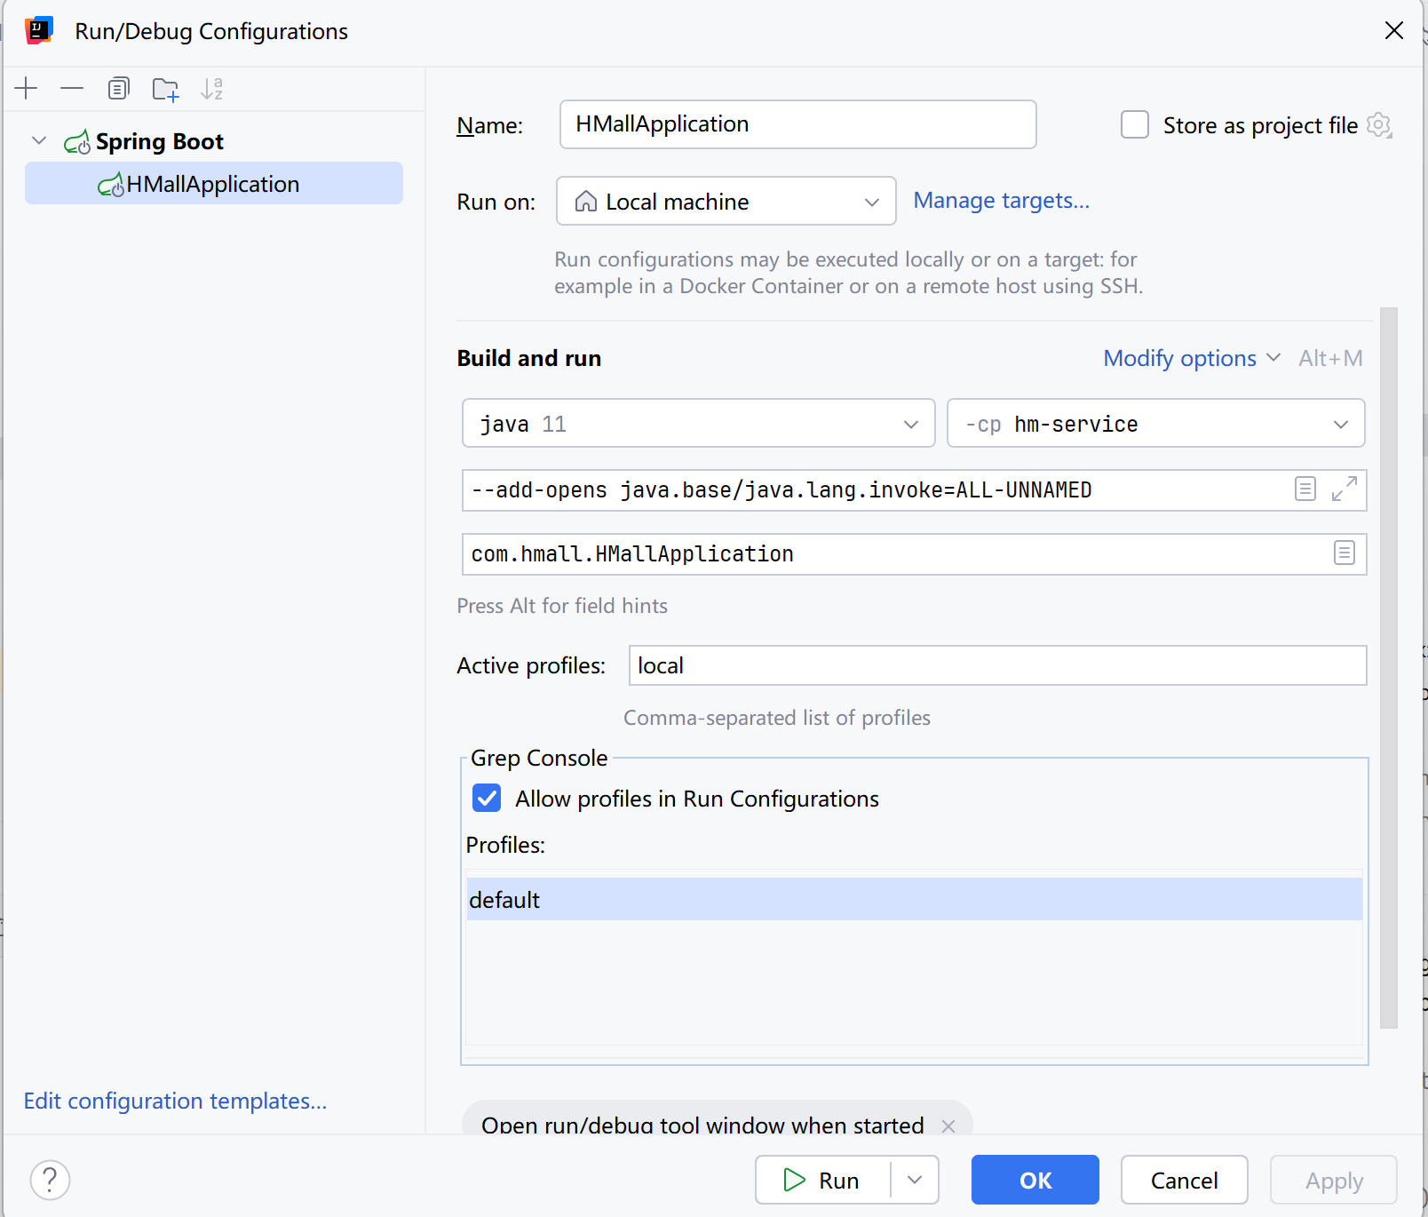Enable the Store as project file checkbox
The width and height of the screenshot is (1428, 1217).
(x=1135, y=125)
